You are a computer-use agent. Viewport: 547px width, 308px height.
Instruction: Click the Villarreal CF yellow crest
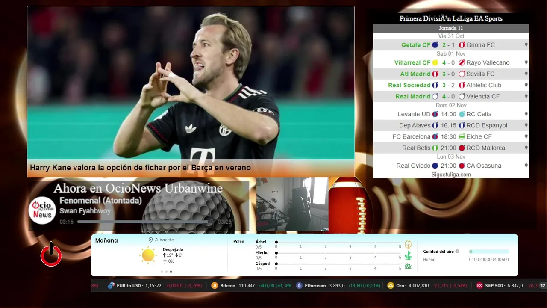pyautogui.click(x=435, y=63)
